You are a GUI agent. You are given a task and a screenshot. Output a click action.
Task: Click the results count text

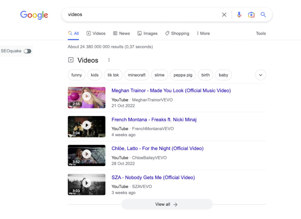point(110,47)
